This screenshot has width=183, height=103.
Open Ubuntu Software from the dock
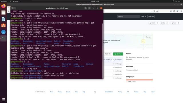click(3, 25)
